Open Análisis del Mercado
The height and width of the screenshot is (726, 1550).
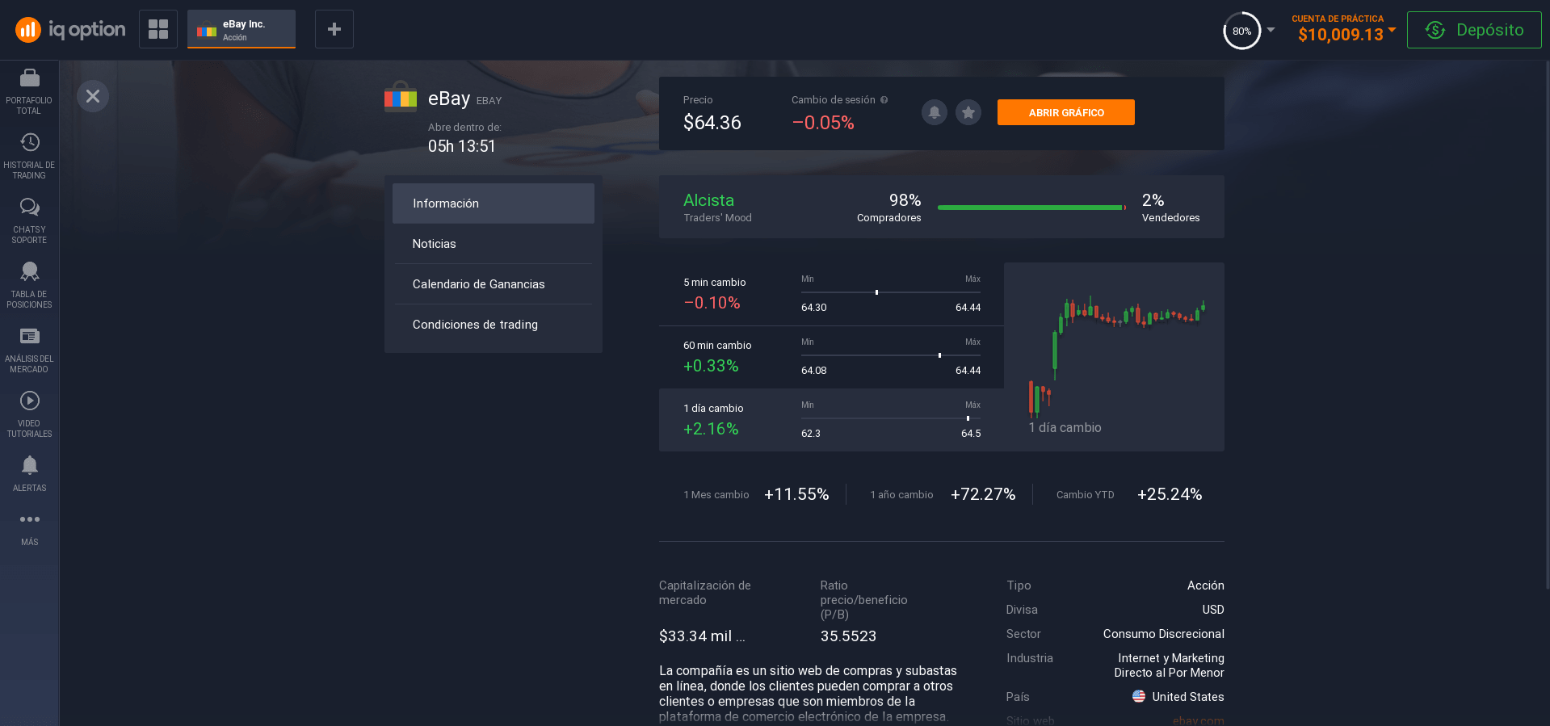[29, 349]
